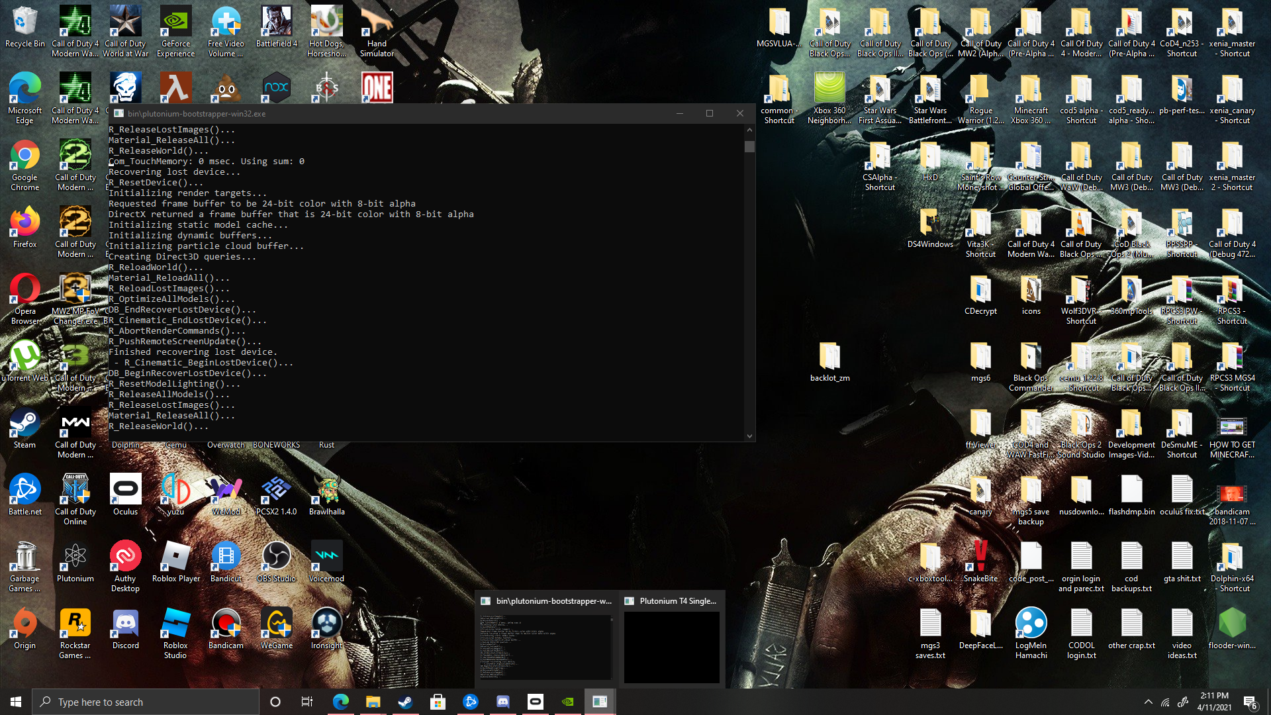The height and width of the screenshot is (715, 1271).
Task: Switch to Discord in the taskbar
Action: click(x=503, y=702)
